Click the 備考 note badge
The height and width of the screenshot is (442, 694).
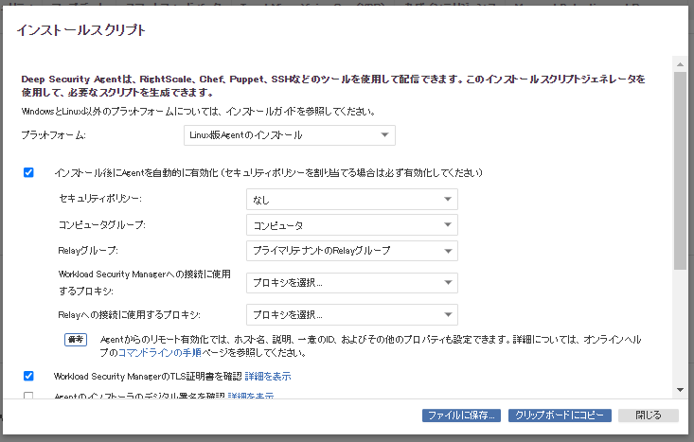point(76,340)
